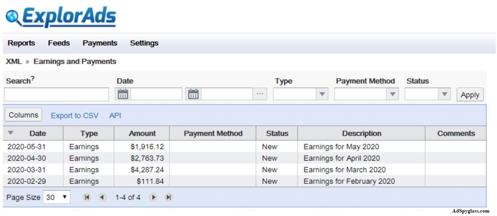The height and width of the screenshot is (216, 497).
Task: Jump to the last page of results
Action: click(x=169, y=197)
